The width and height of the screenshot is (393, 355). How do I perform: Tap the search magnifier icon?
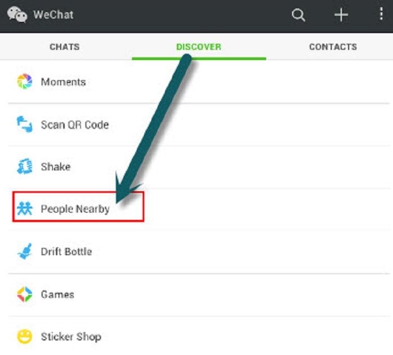(x=298, y=15)
